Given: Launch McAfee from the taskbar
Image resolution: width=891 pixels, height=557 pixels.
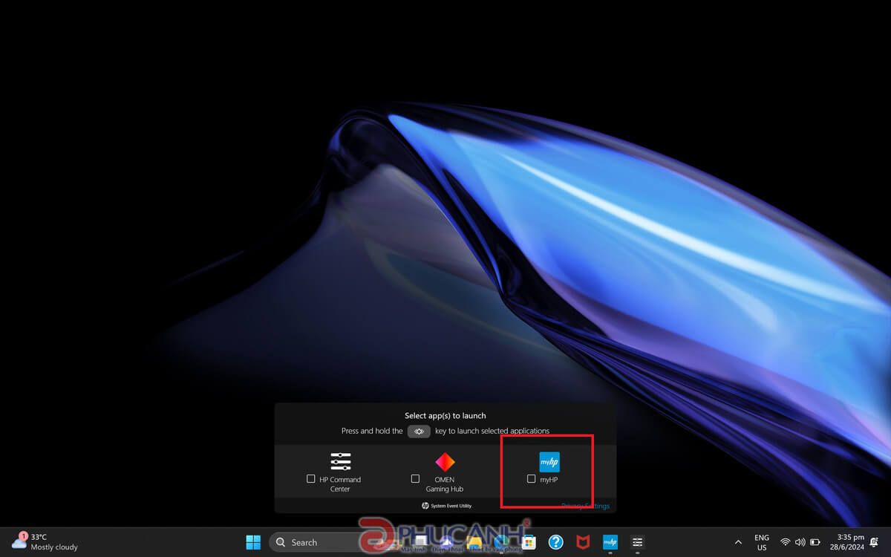Looking at the screenshot, I should (583, 542).
